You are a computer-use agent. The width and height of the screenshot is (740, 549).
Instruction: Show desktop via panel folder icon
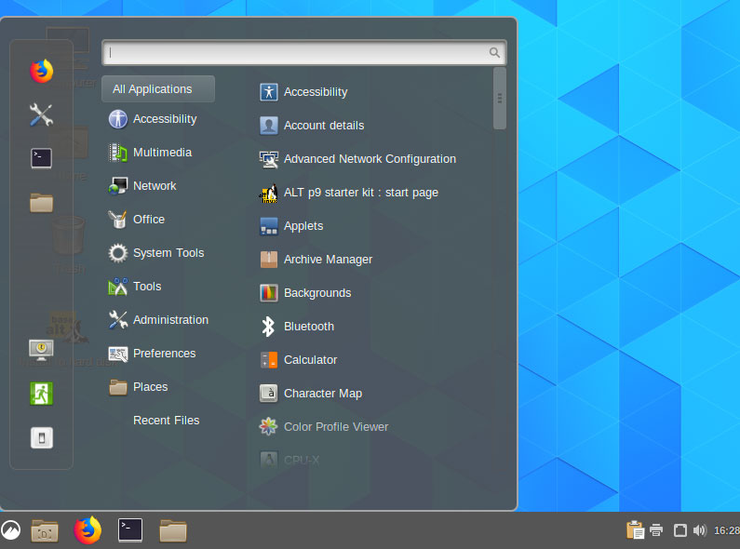click(x=45, y=530)
